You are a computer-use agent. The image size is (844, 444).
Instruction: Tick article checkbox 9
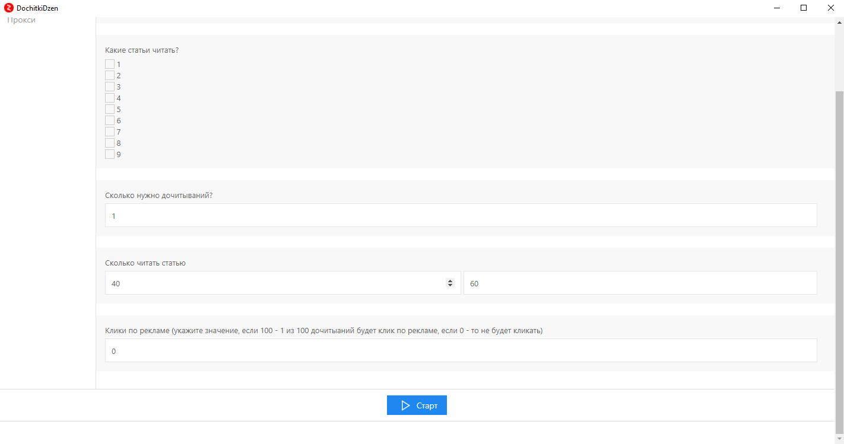pyautogui.click(x=110, y=154)
